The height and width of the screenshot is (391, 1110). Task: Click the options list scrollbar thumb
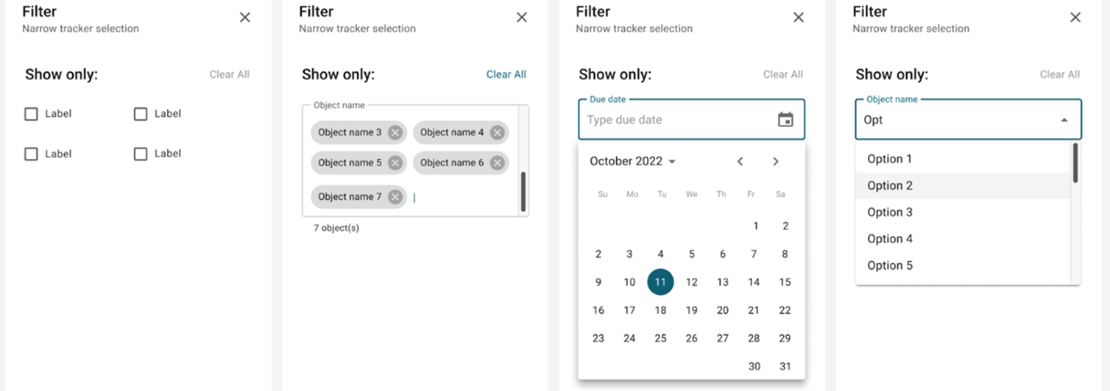tap(1075, 163)
